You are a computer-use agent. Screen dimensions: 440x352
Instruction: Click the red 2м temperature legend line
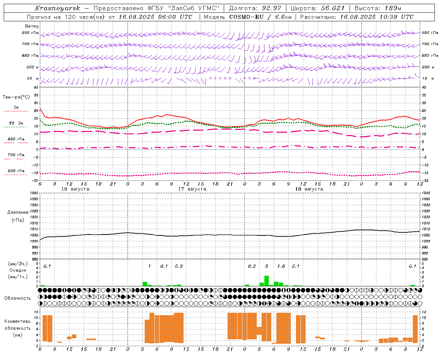pos(16,111)
